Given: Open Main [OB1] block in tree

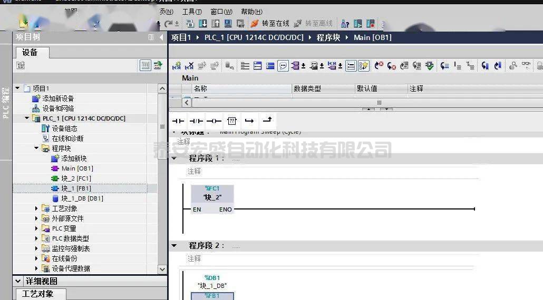Looking at the screenshot, I should click(77, 168).
